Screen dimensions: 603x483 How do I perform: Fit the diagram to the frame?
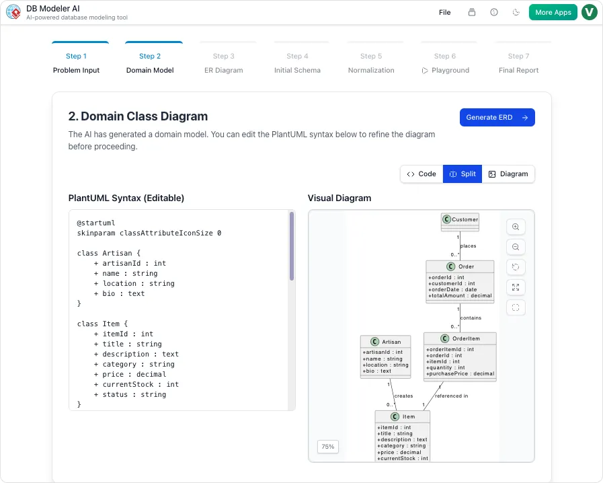pos(515,307)
